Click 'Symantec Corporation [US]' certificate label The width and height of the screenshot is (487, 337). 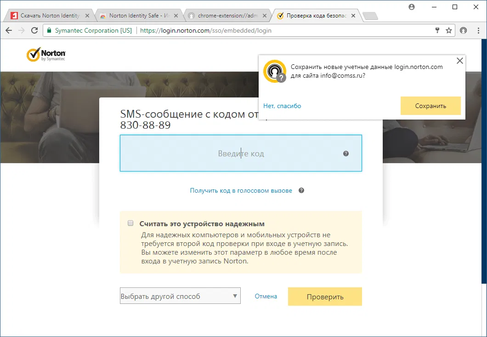click(x=93, y=30)
